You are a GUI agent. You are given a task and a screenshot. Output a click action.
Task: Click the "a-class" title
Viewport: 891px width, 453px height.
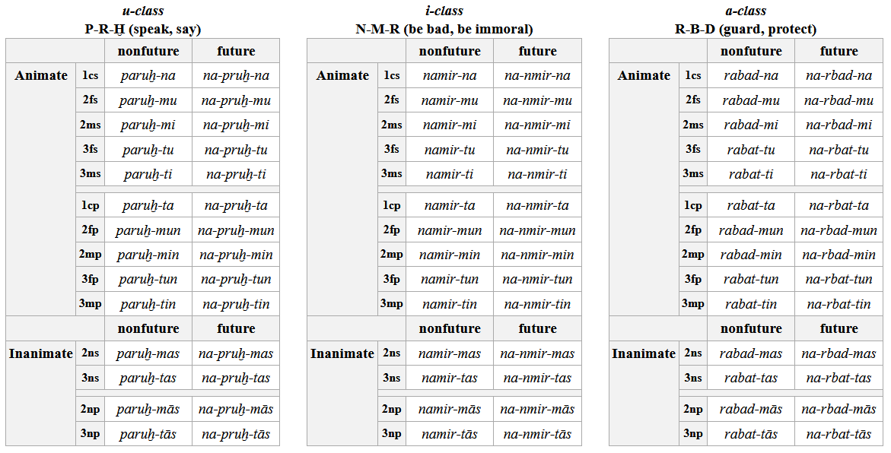pos(746,11)
